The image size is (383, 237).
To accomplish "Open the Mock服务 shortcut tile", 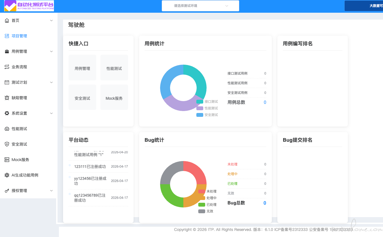I will [x=114, y=98].
